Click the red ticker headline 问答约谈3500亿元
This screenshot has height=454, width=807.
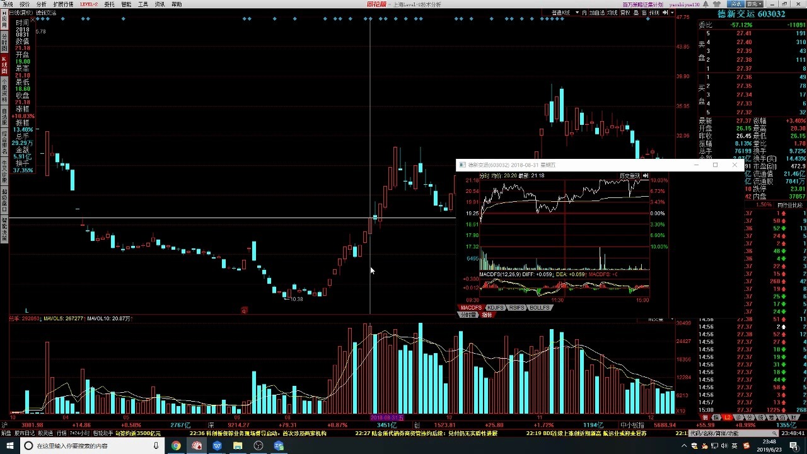click(138, 433)
